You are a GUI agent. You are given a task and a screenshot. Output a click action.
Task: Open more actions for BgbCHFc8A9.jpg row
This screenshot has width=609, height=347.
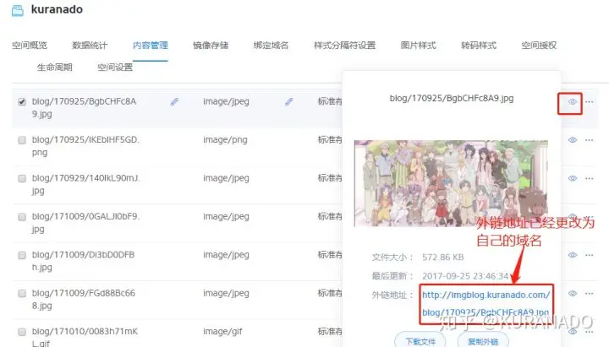pyautogui.click(x=590, y=102)
